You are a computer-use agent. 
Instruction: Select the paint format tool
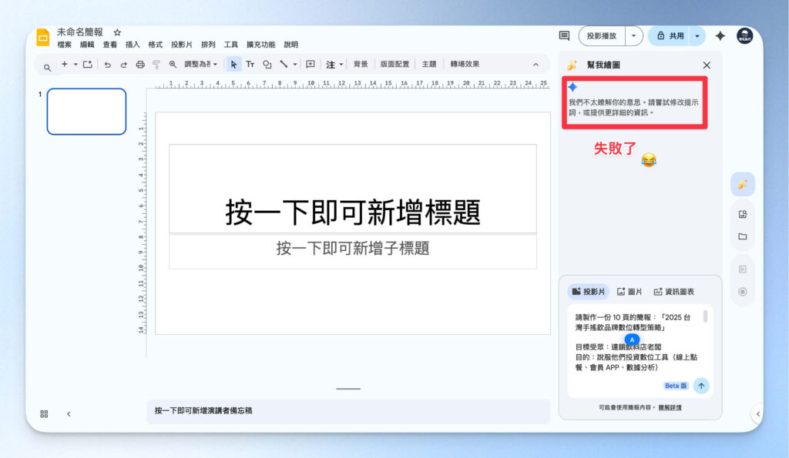click(x=156, y=65)
